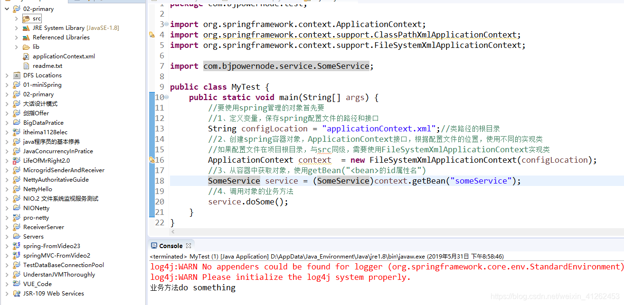Image resolution: width=624 pixels, height=305 pixels.
Task: Click the DFS Locations icon
Action: click(x=17, y=75)
